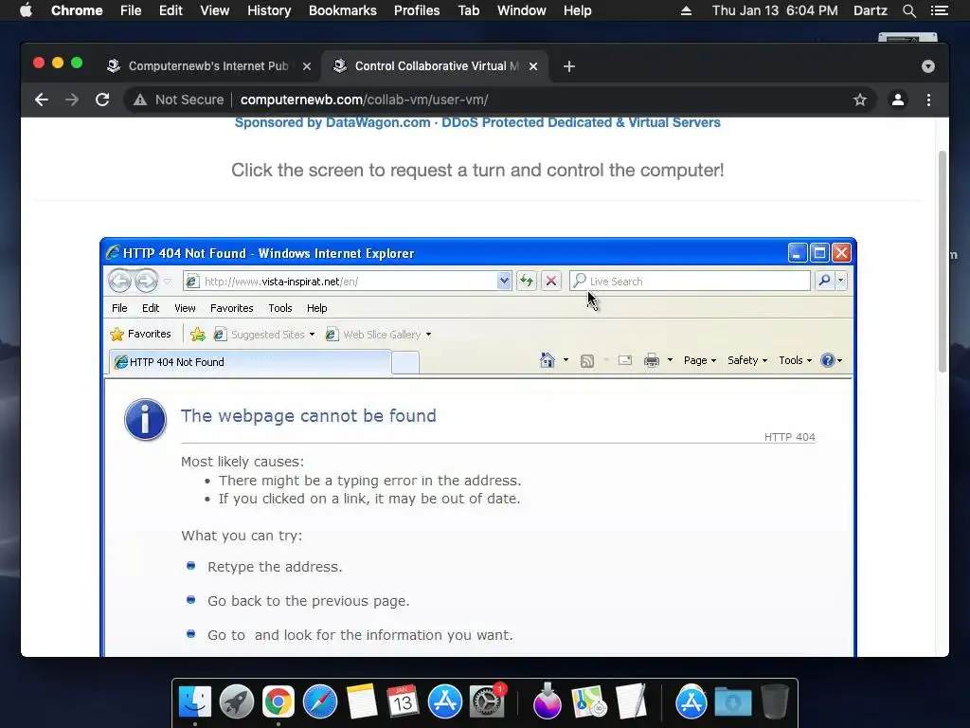Screen dimensions: 970x728
Task: Open the IE Edit menu
Action: [x=151, y=308]
